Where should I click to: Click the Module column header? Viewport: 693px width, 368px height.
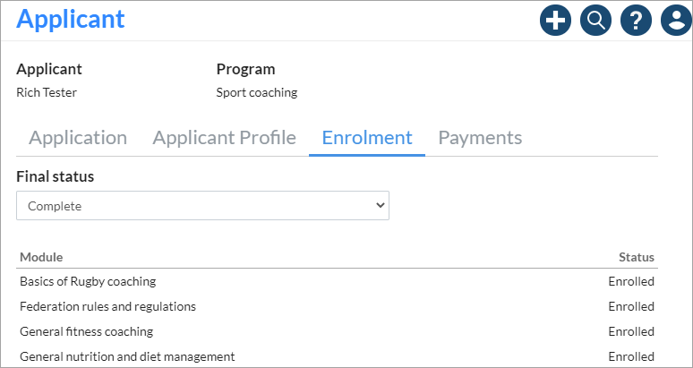tap(41, 257)
